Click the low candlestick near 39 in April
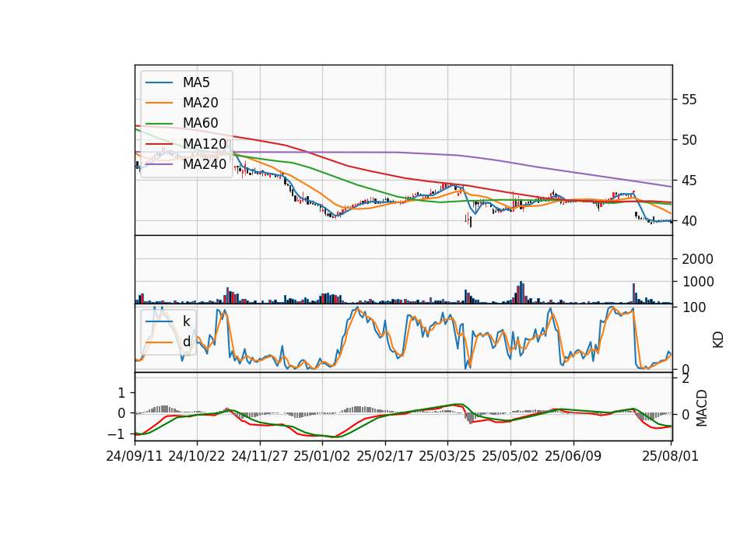The width and height of the screenshot is (747, 537). point(471,220)
